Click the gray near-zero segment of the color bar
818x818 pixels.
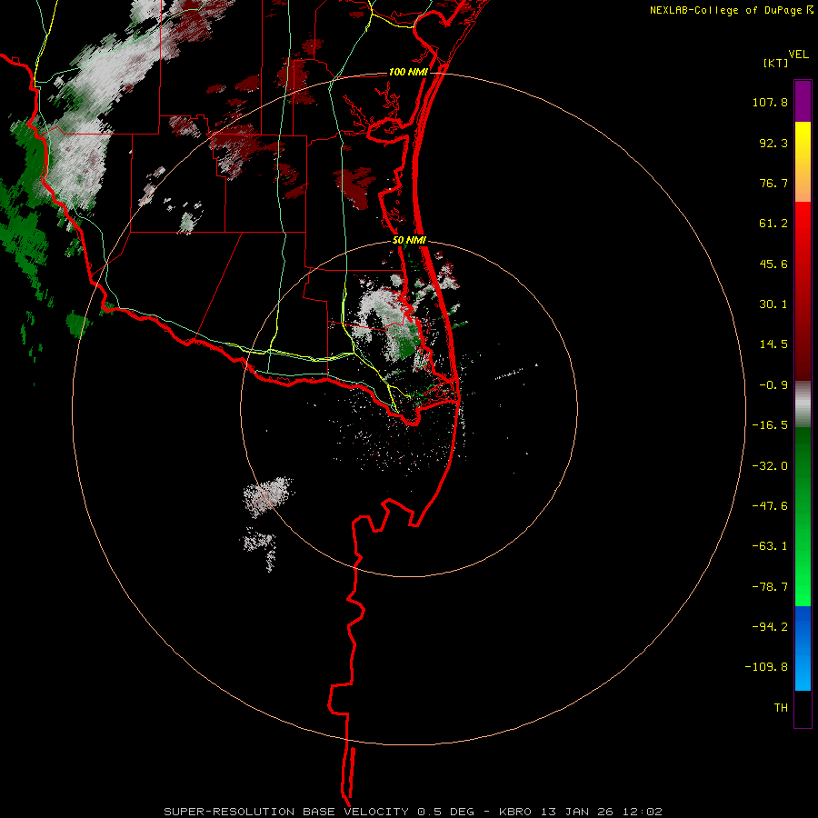point(803,404)
